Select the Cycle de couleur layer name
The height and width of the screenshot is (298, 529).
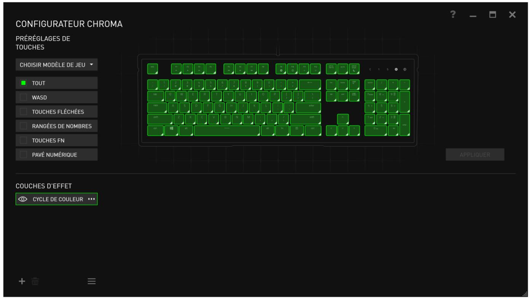pos(58,199)
